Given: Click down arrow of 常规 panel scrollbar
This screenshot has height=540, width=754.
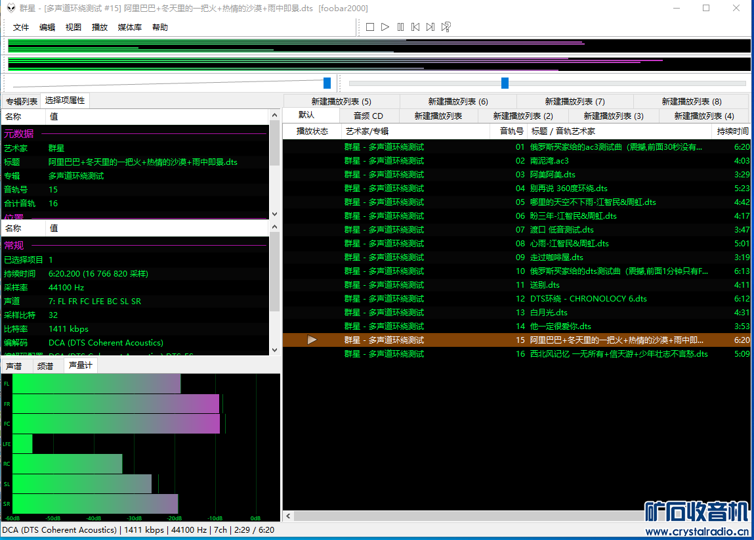Looking at the screenshot, I should pos(274,350).
